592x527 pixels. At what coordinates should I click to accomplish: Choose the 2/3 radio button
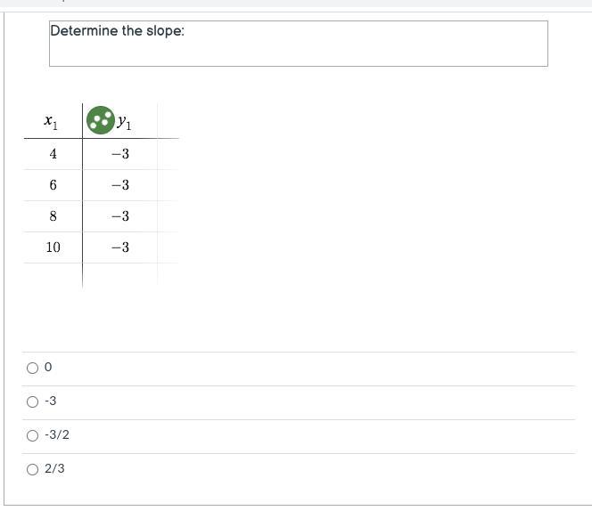coord(32,470)
